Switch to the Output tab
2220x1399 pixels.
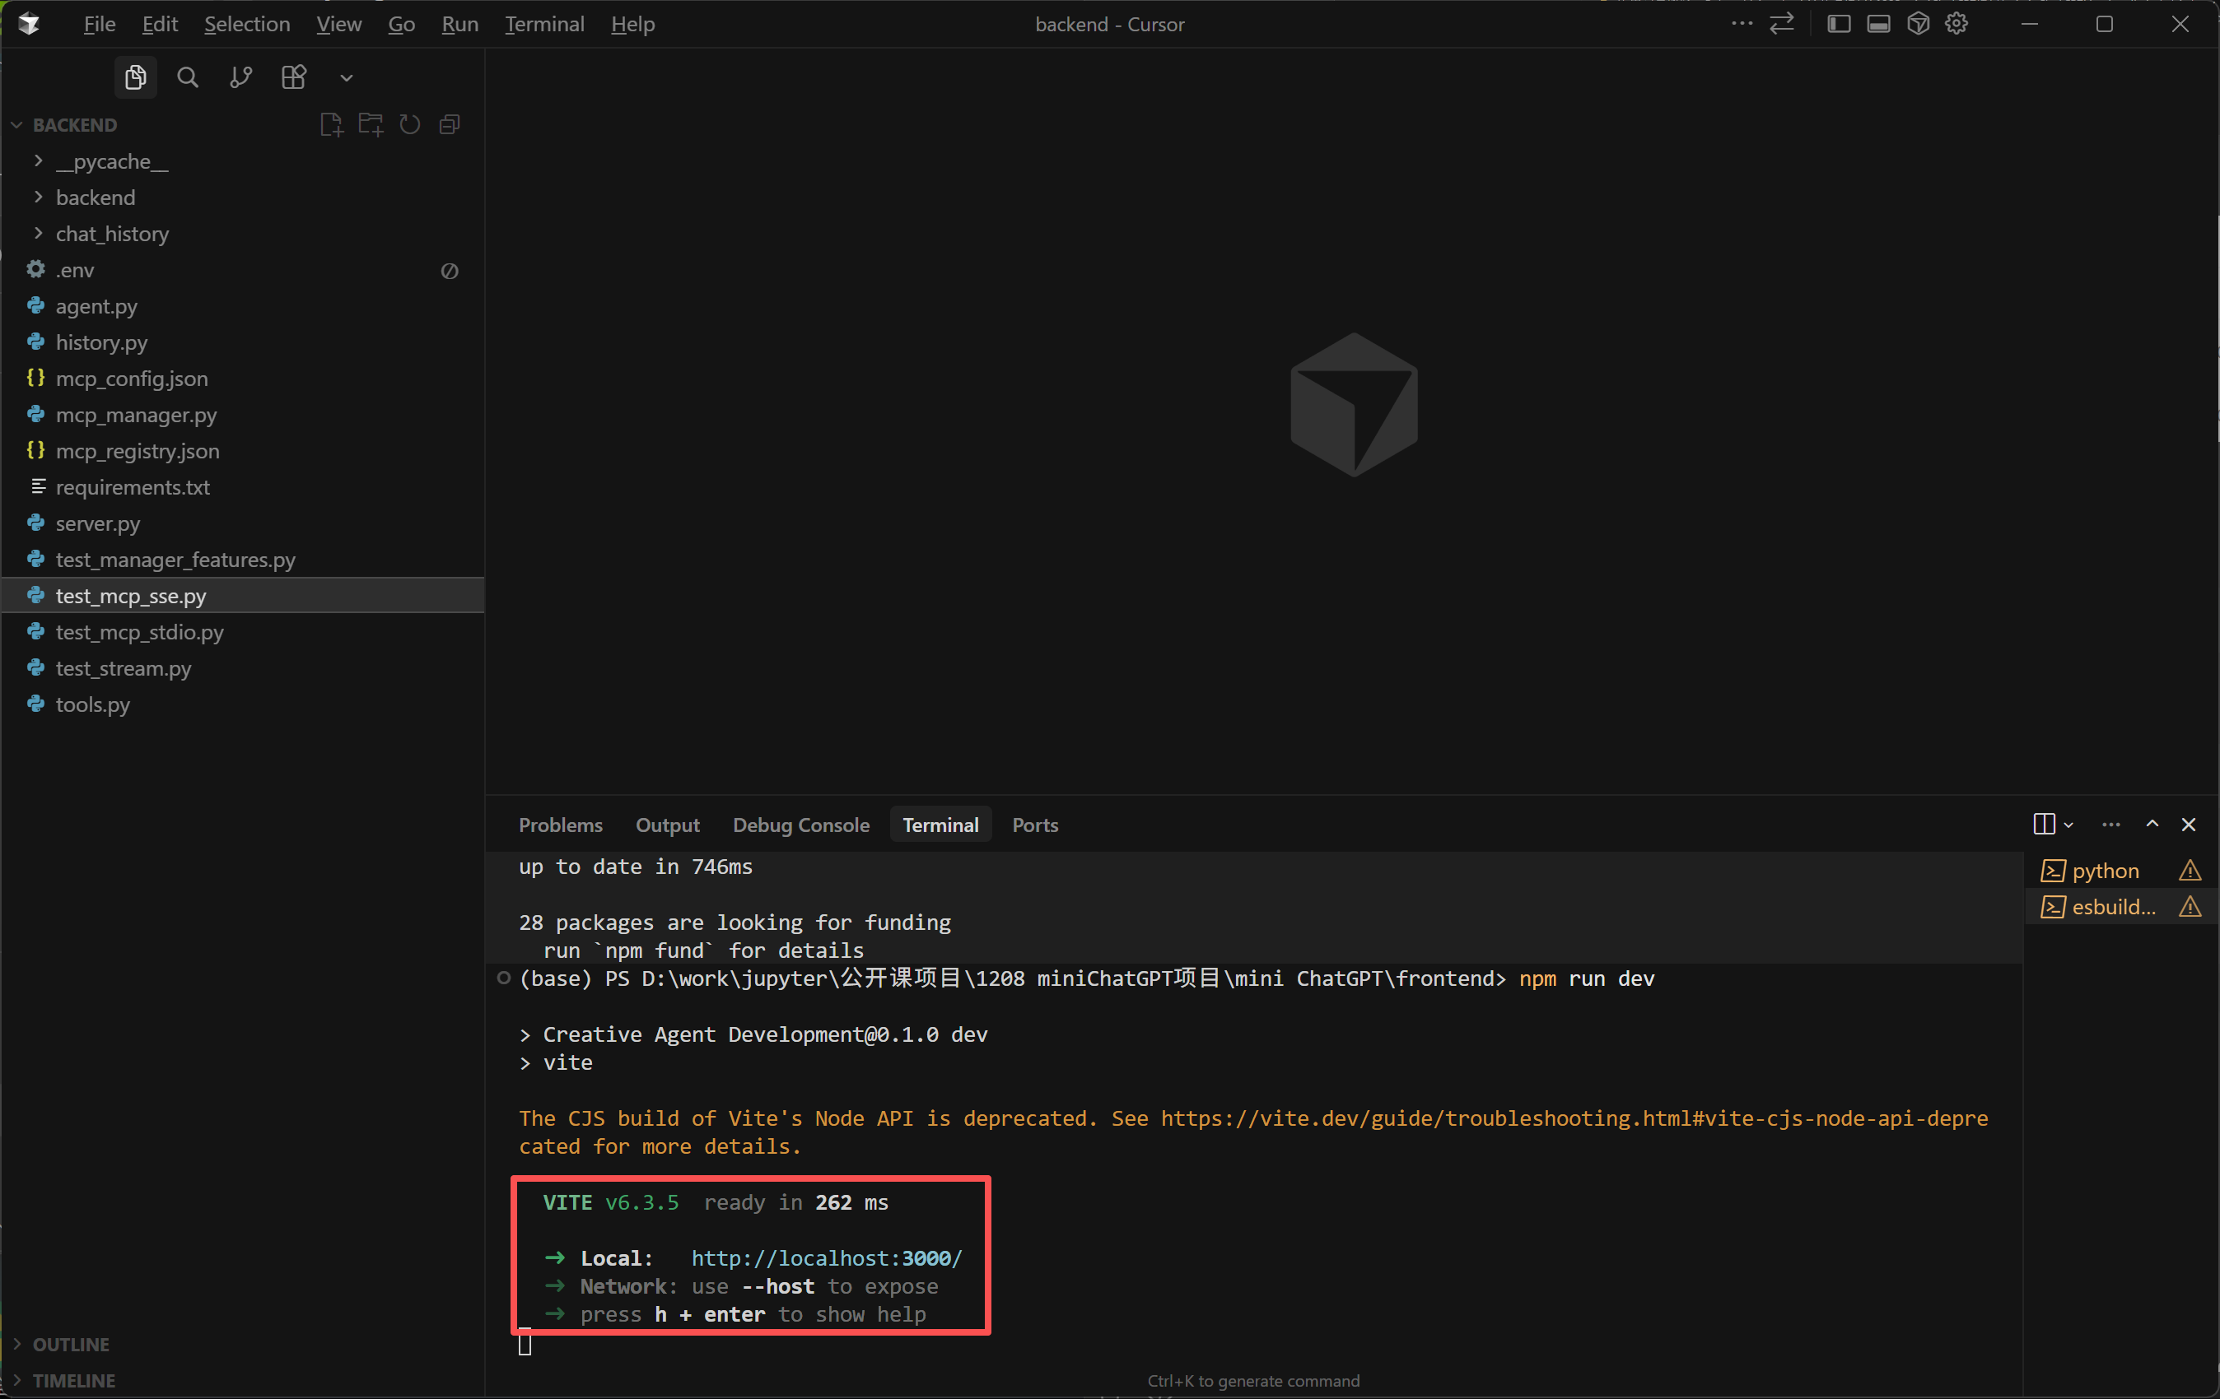coord(668,825)
